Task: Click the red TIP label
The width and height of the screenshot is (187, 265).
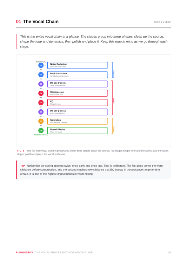Action: click(22, 166)
